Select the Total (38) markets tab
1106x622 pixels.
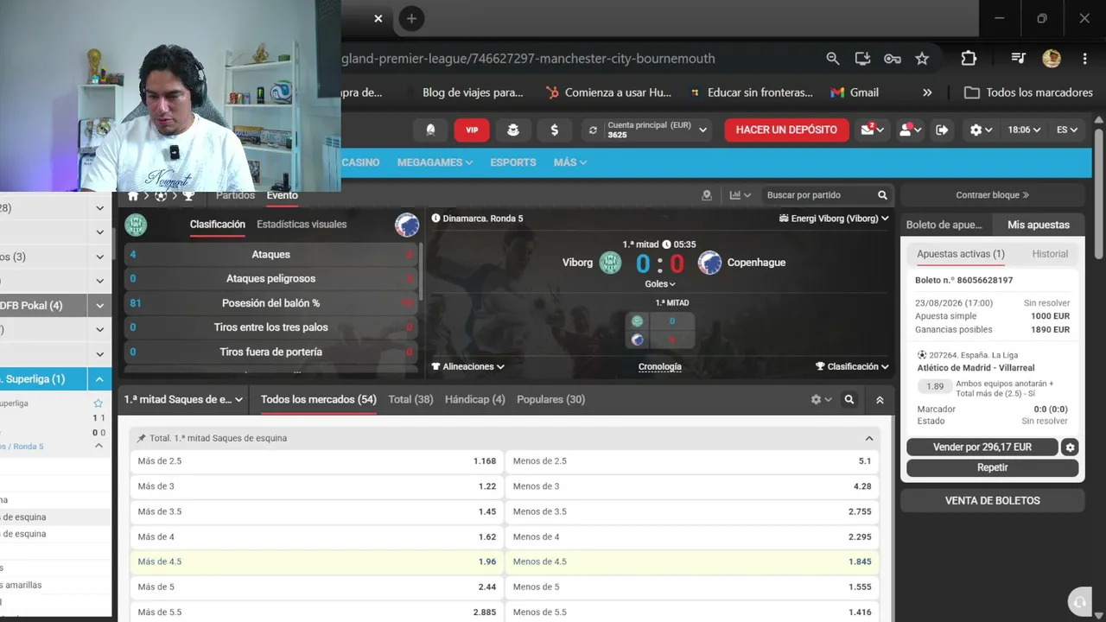coord(411,400)
